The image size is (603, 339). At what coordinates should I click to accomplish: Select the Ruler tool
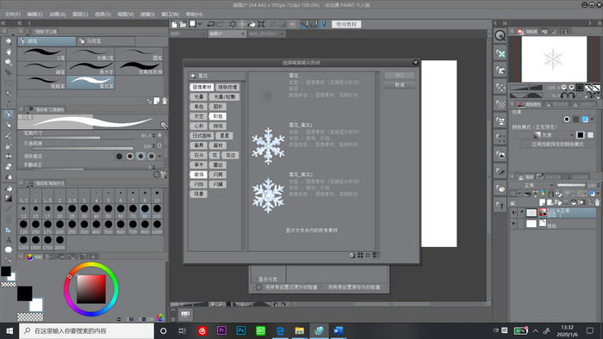click(x=8, y=230)
